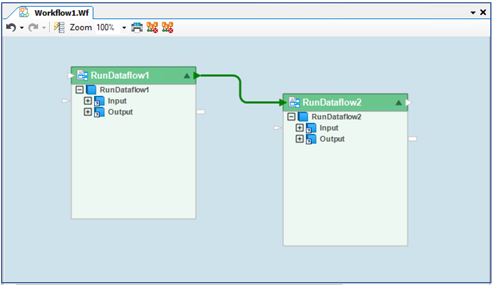Image resolution: width=492 pixels, height=285 pixels.
Task: Click the RunDataflow1 header task icon
Action: pos(83,75)
